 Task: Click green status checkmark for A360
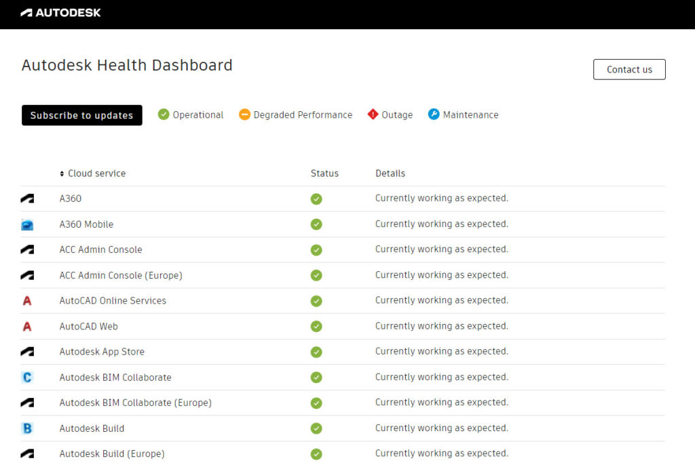[x=316, y=199]
